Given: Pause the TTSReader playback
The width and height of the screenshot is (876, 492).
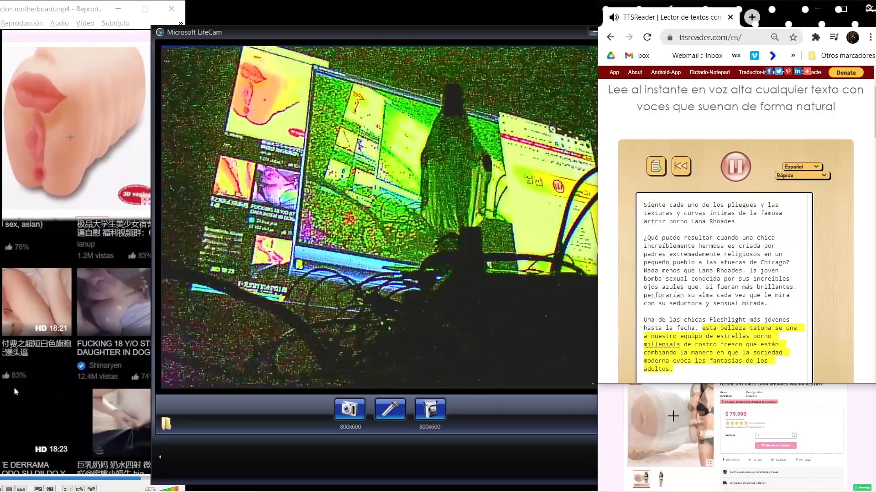Looking at the screenshot, I should coord(735,166).
